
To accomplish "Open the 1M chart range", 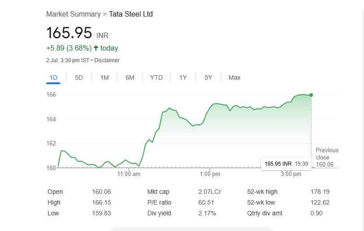I will [104, 77].
